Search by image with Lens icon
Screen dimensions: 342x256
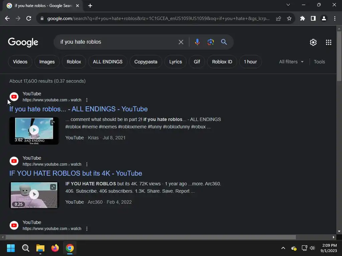point(211,42)
